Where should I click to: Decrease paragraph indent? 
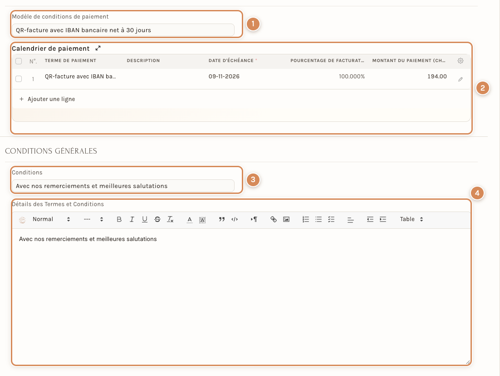click(x=370, y=219)
